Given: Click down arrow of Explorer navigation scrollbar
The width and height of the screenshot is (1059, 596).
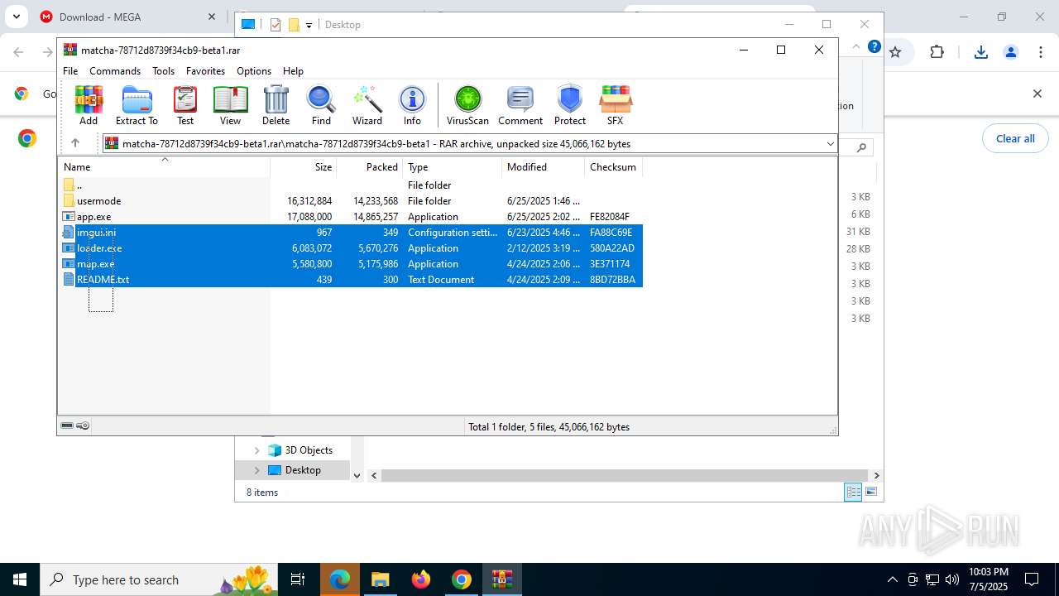Looking at the screenshot, I should point(357,475).
